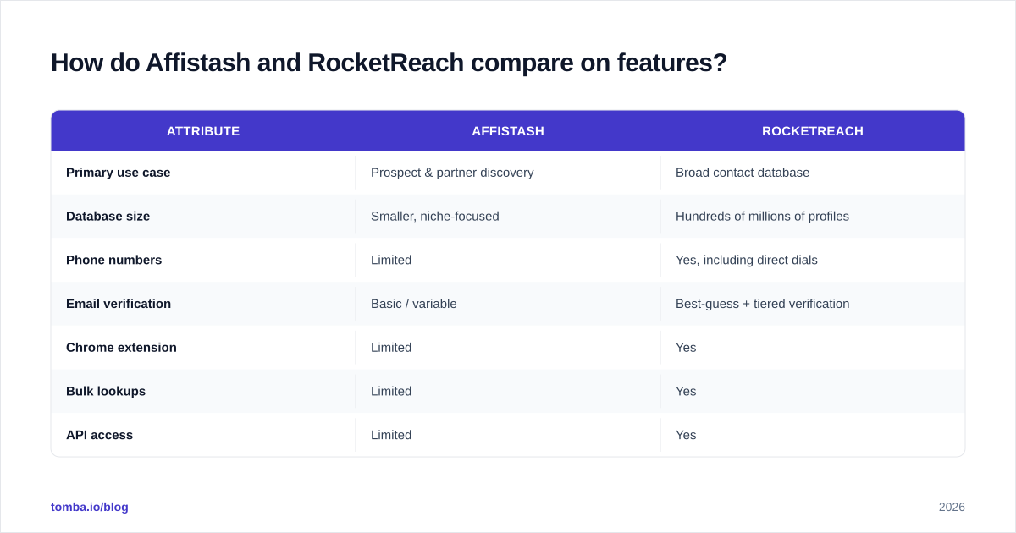Click the 'Email verification' row label

[119, 304]
